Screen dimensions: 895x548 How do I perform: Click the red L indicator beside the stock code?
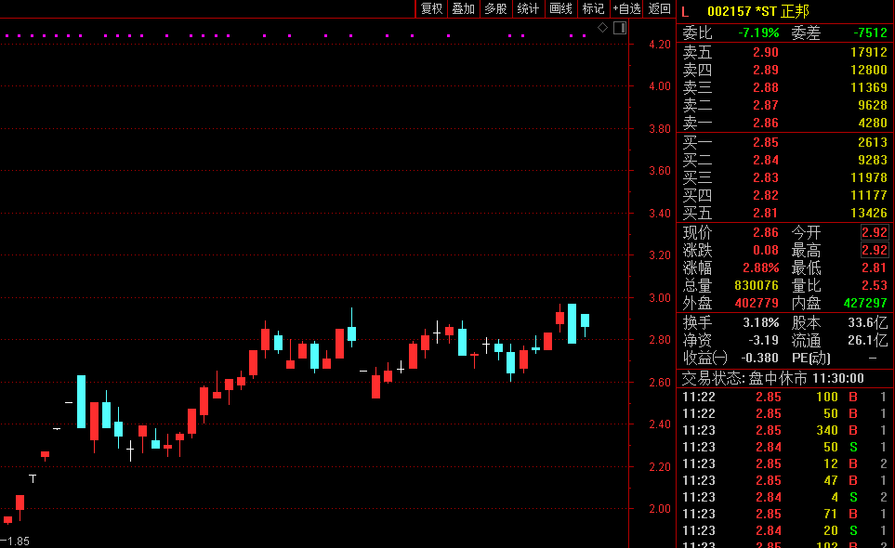(x=685, y=11)
